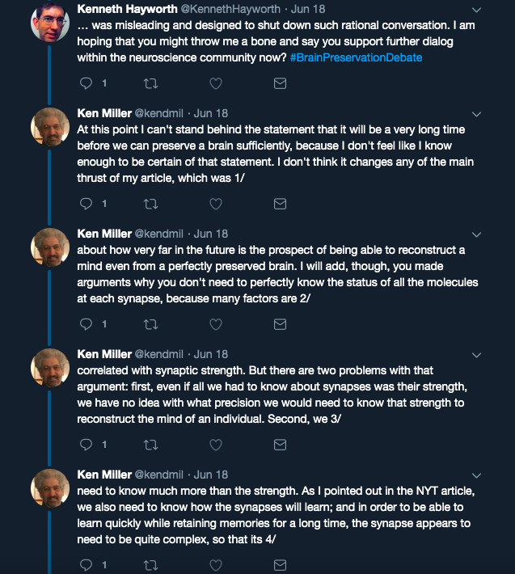Retweet Ken Miller's tweet ending 3/
The height and width of the screenshot is (574, 515).
tap(150, 445)
